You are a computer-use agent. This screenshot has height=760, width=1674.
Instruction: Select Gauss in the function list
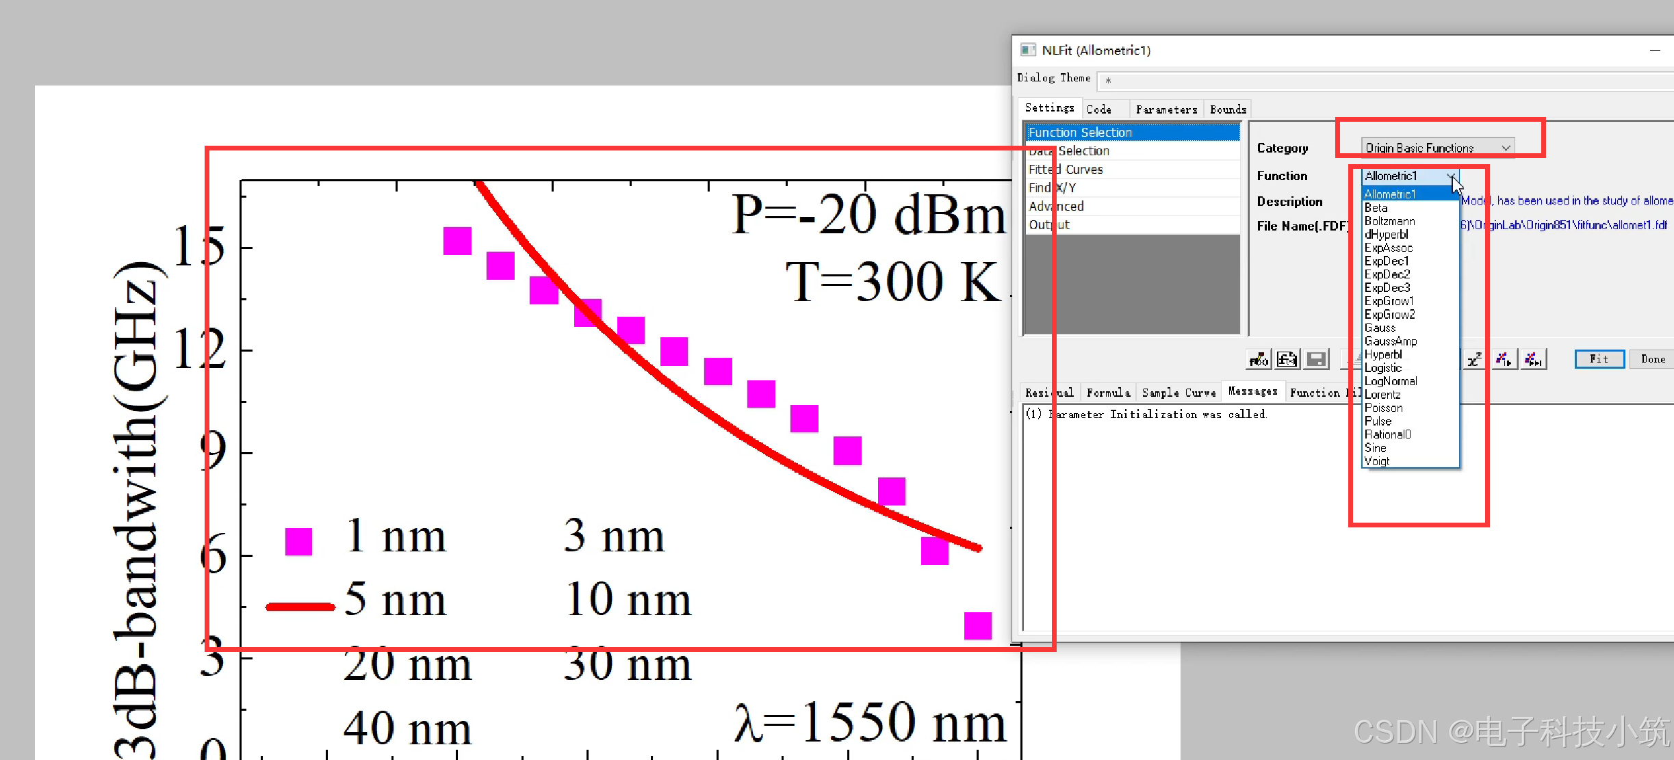(1380, 328)
